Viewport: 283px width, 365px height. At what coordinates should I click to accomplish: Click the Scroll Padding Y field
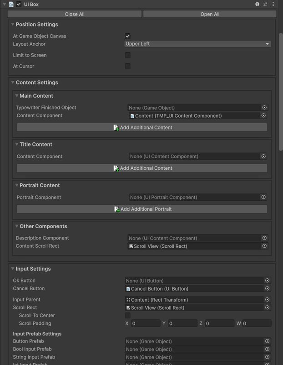(x=183, y=323)
